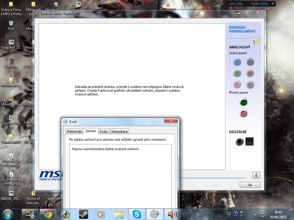Select the 486206_376 image file

click(x=11, y=195)
